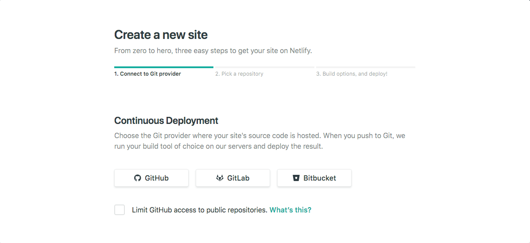Click the GitHub octocat icon
530x243 pixels.
pyautogui.click(x=138, y=178)
